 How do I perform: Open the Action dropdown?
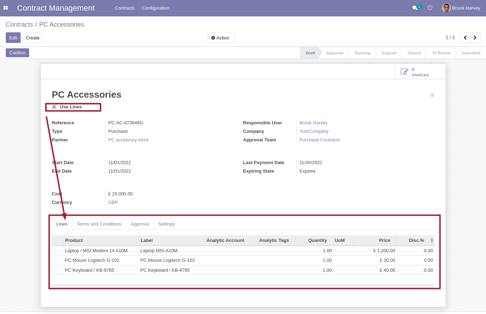221,38
